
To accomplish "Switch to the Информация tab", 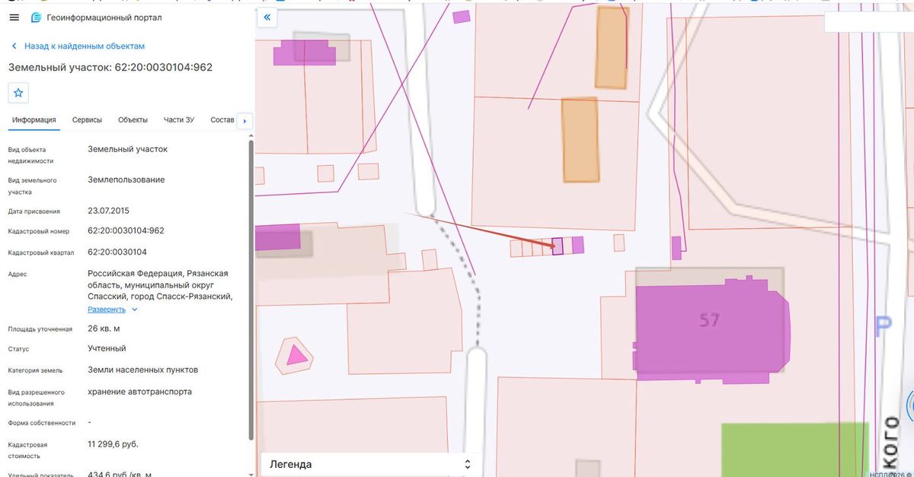I will point(34,120).
